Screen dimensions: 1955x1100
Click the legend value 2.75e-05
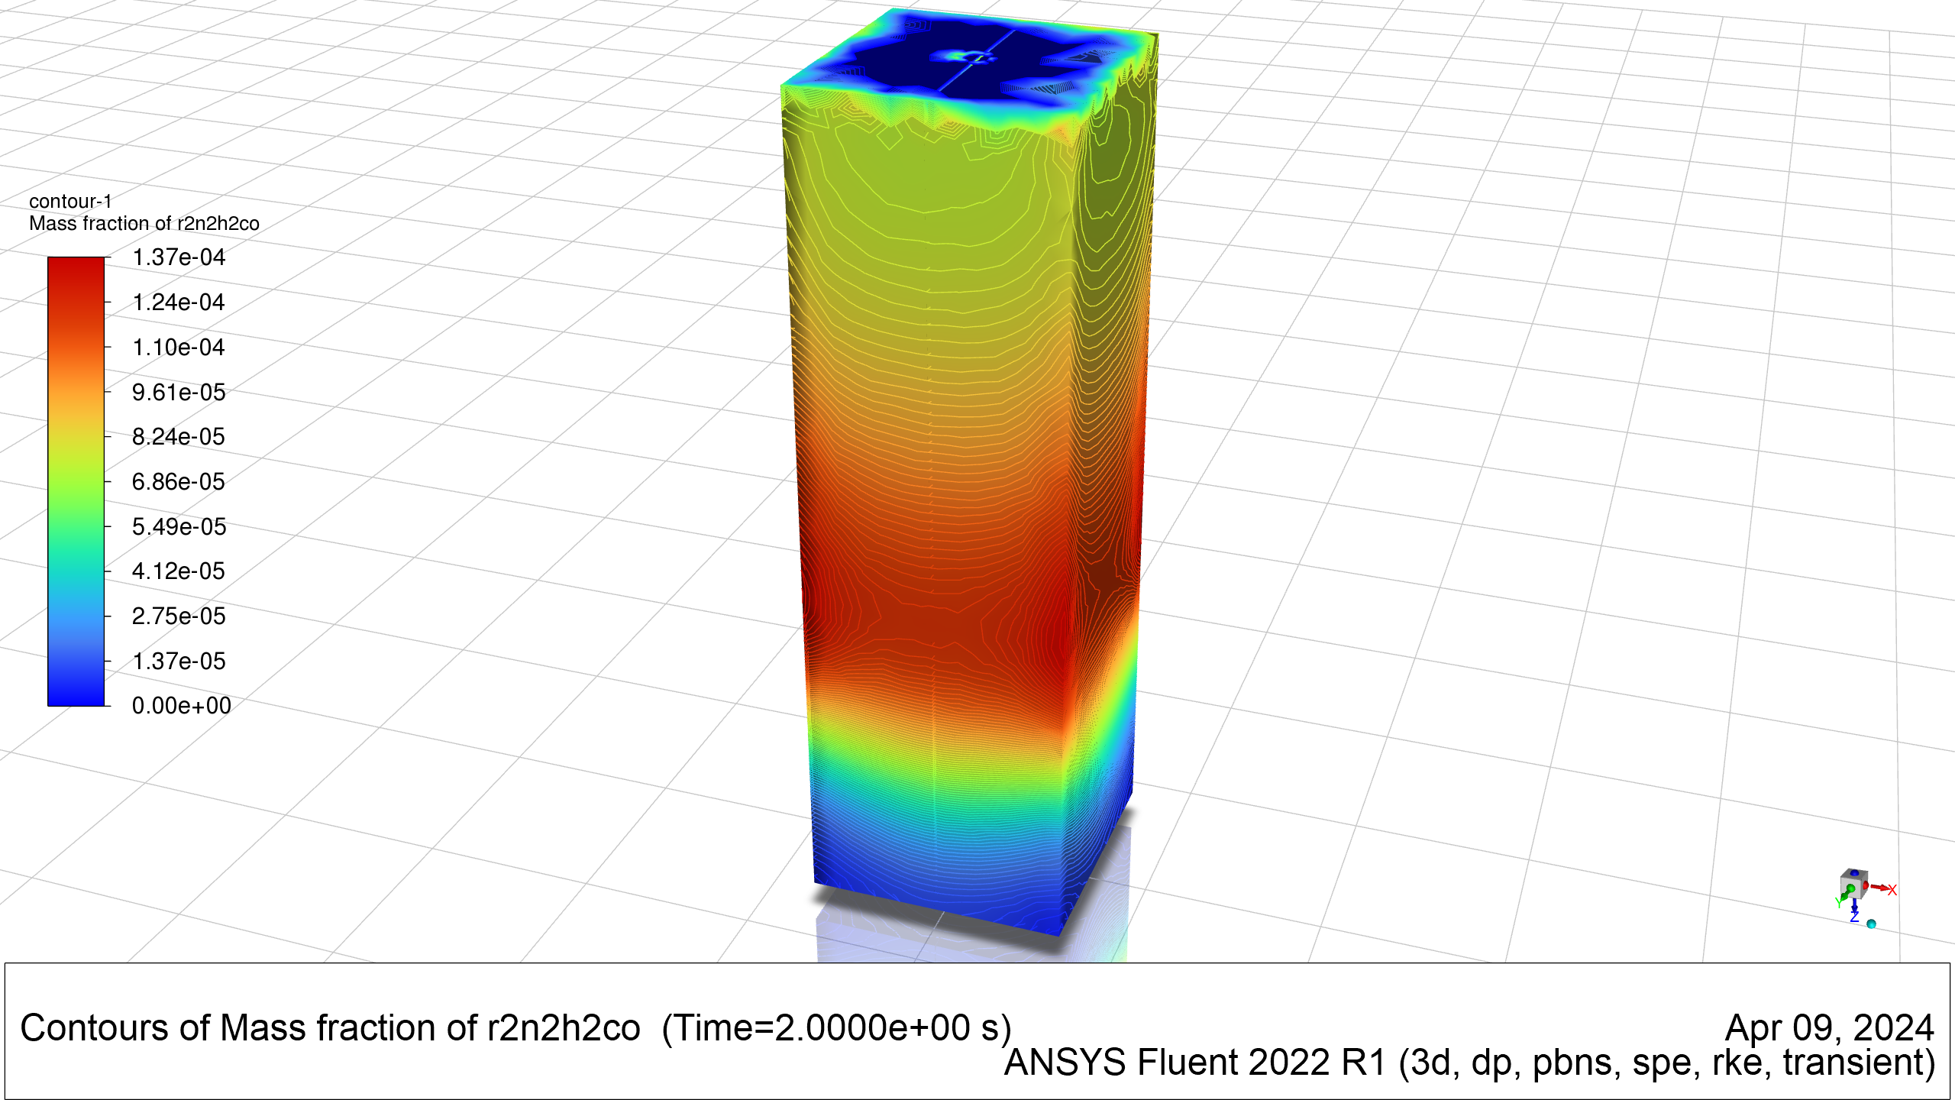tap(179, 616)
